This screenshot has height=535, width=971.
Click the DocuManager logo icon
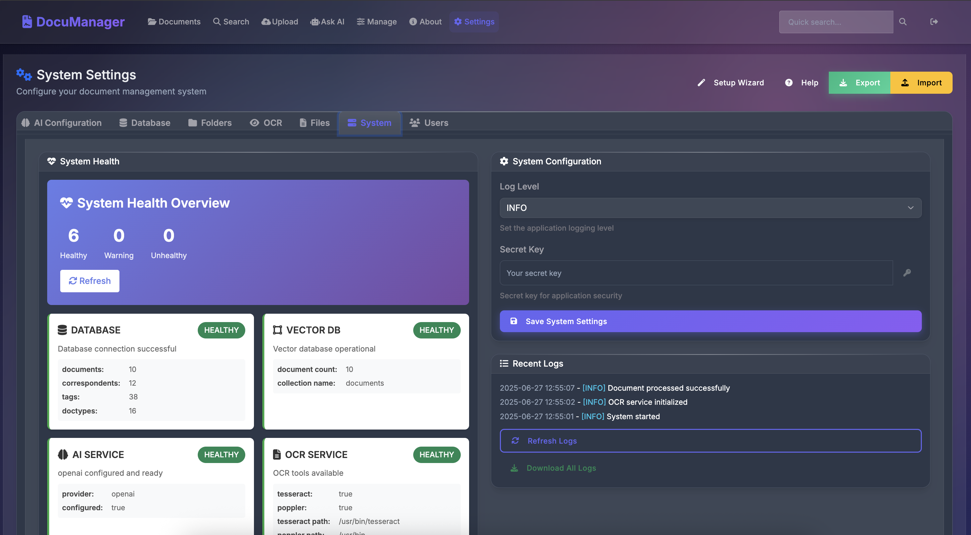click(27, 21)
